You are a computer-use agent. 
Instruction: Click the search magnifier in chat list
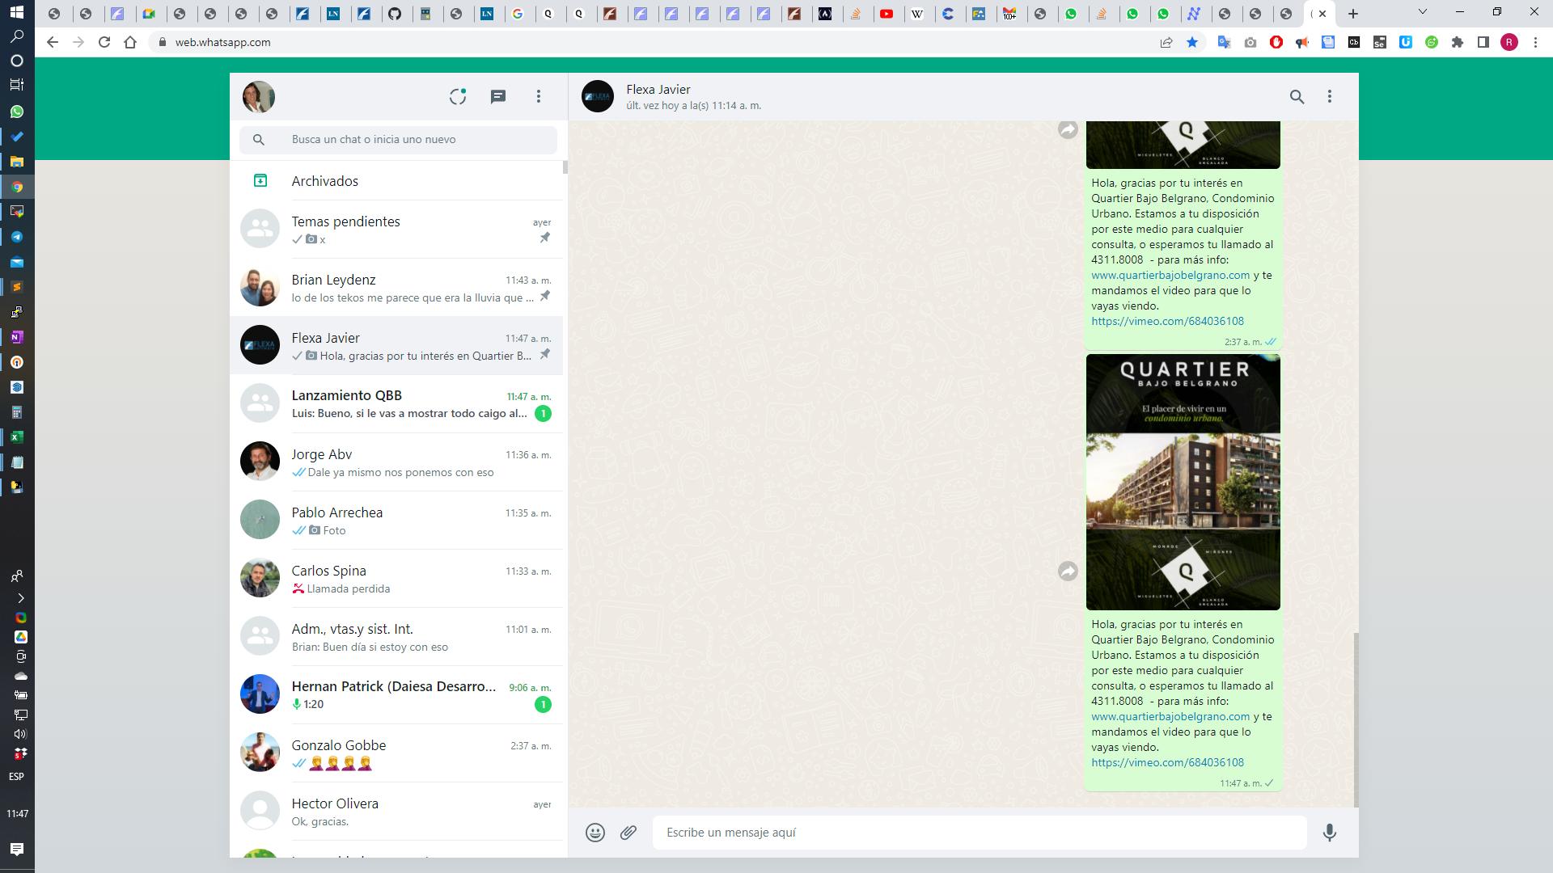(x=259, y=140)
